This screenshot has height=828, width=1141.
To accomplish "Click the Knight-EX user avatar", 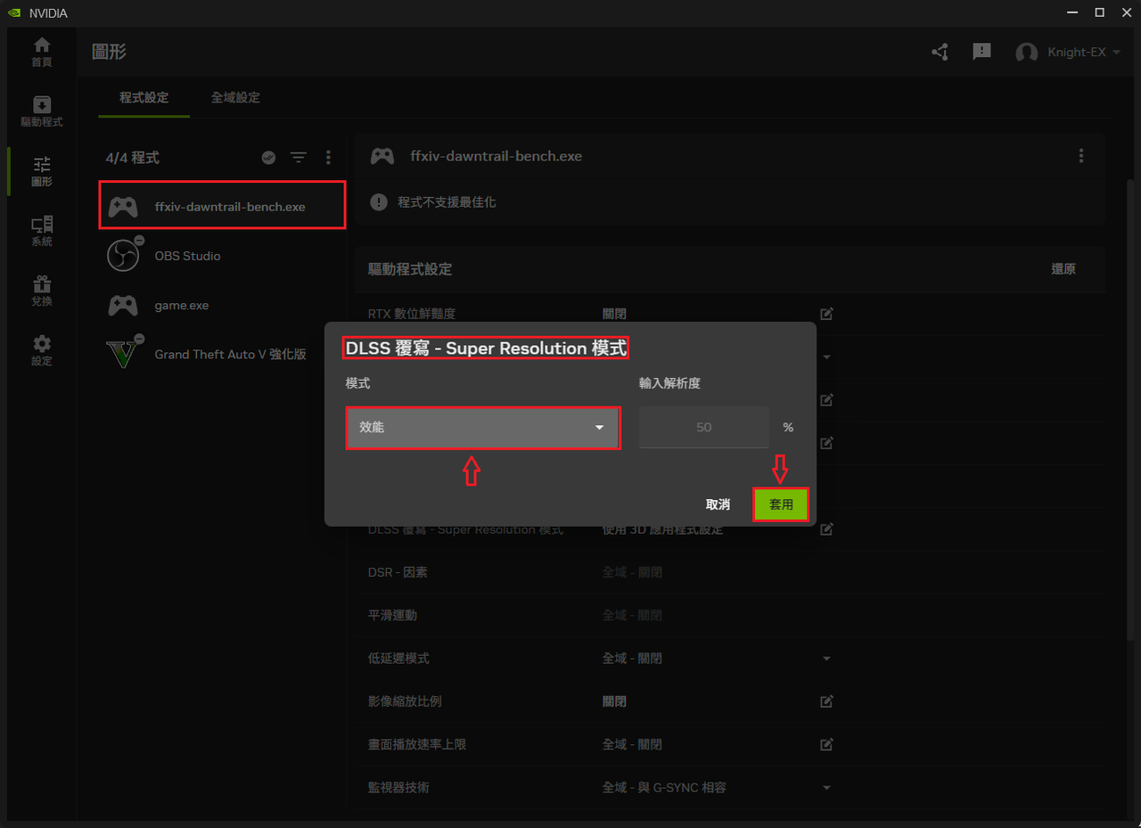I will pos(1027,53).
